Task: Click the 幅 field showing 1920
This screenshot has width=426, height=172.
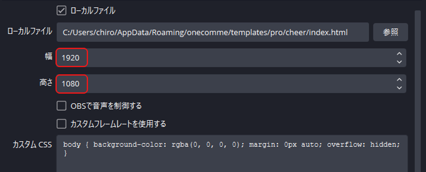Action: tap(71, 58)
